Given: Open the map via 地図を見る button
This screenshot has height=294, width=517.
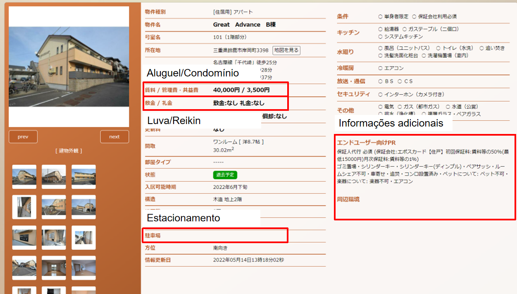Looking at the screenshot, I should click(286, 50).
